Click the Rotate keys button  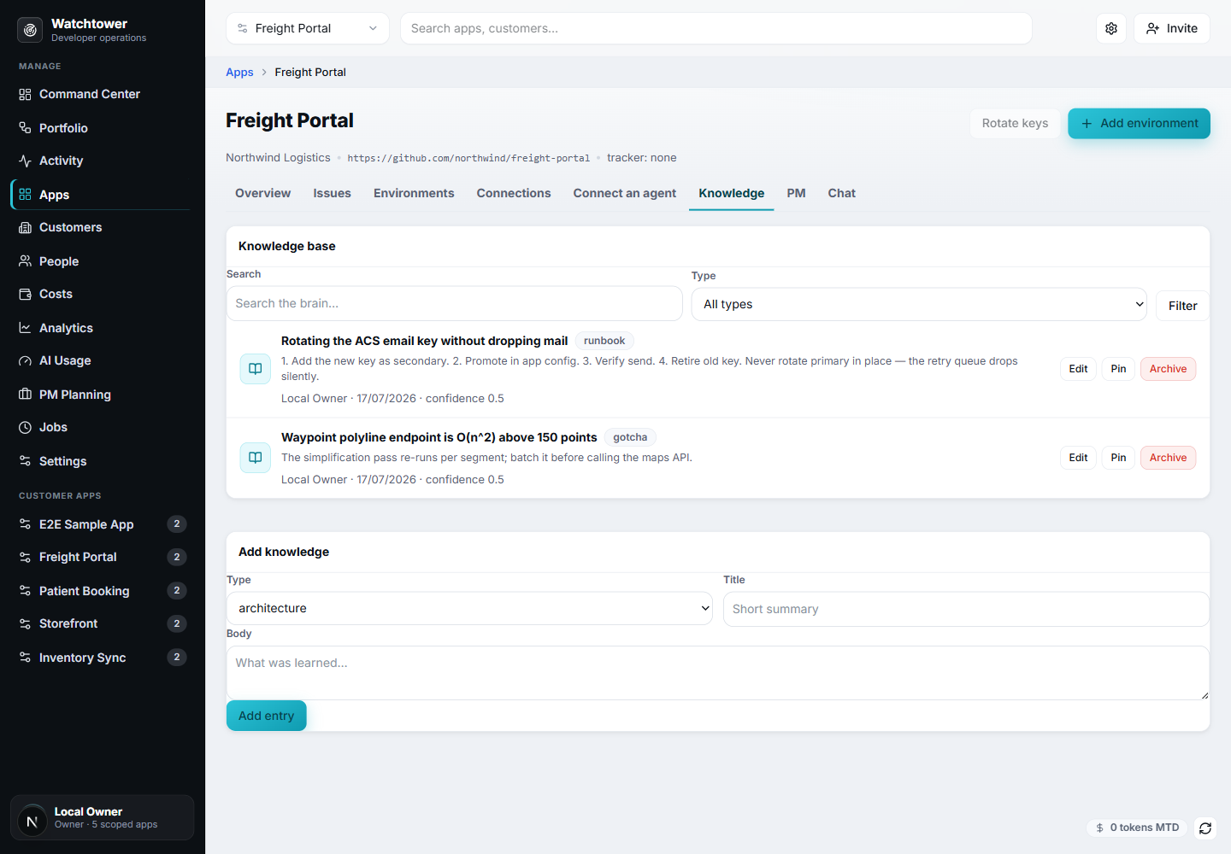(1015, 123)
